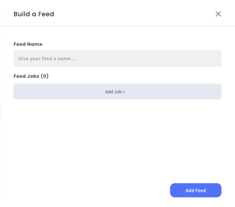The image size is (235, 207).
Task: Place cursor in the feed name textbox
Action: click(x=117, y=59)
